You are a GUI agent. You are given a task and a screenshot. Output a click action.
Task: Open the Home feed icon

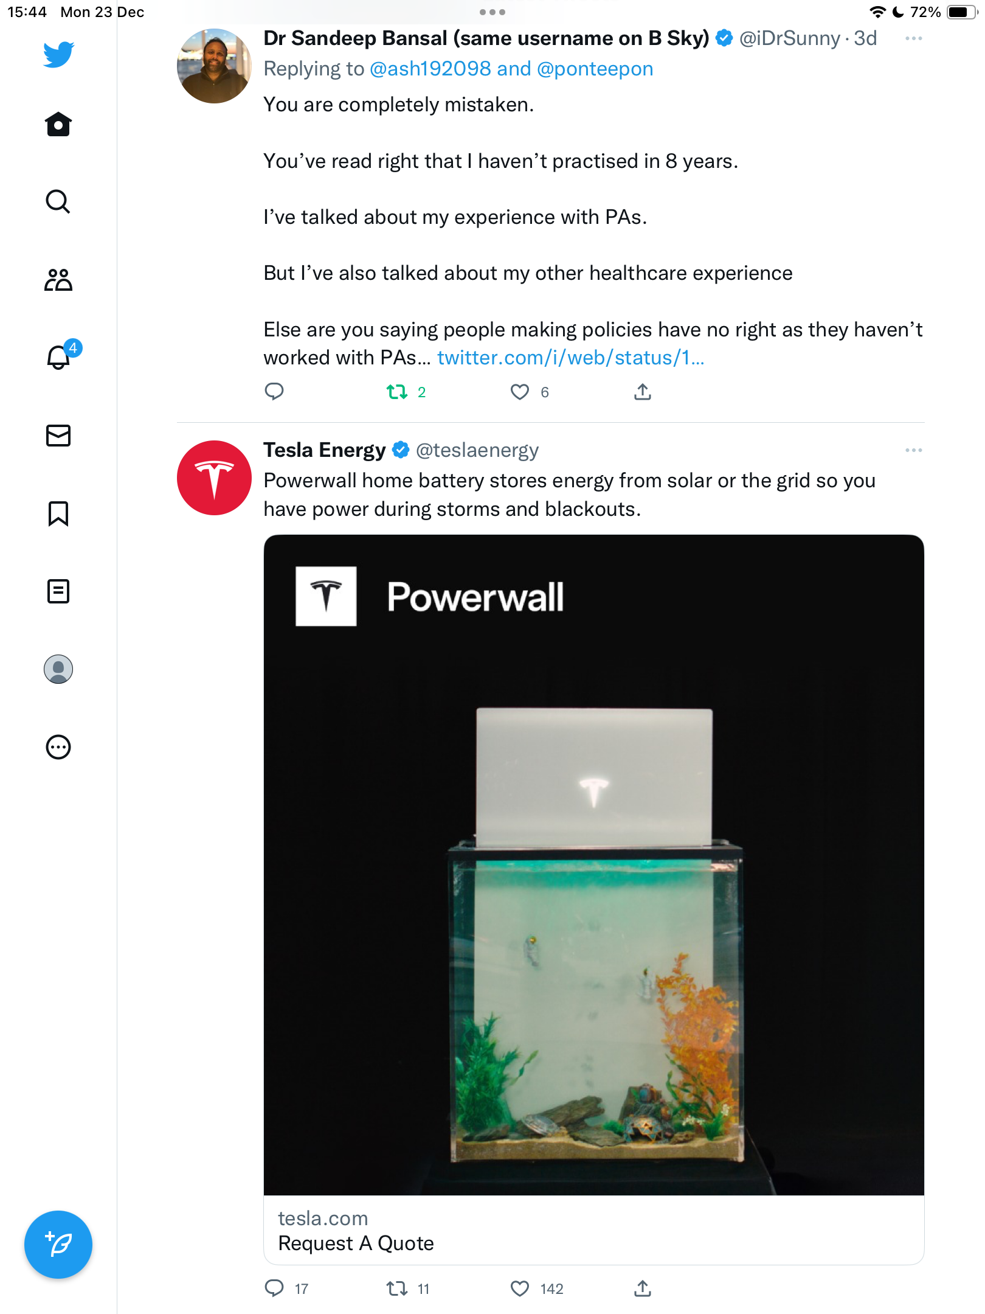click(58, 124)
